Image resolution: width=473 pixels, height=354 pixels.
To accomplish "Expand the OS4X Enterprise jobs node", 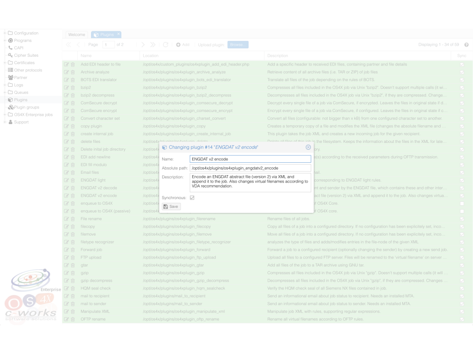I will [x=5, y=114].
